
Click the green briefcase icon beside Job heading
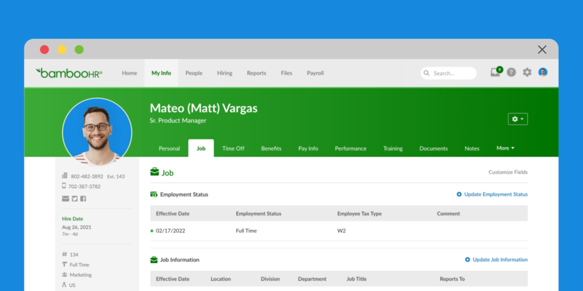tap(154, 172)
